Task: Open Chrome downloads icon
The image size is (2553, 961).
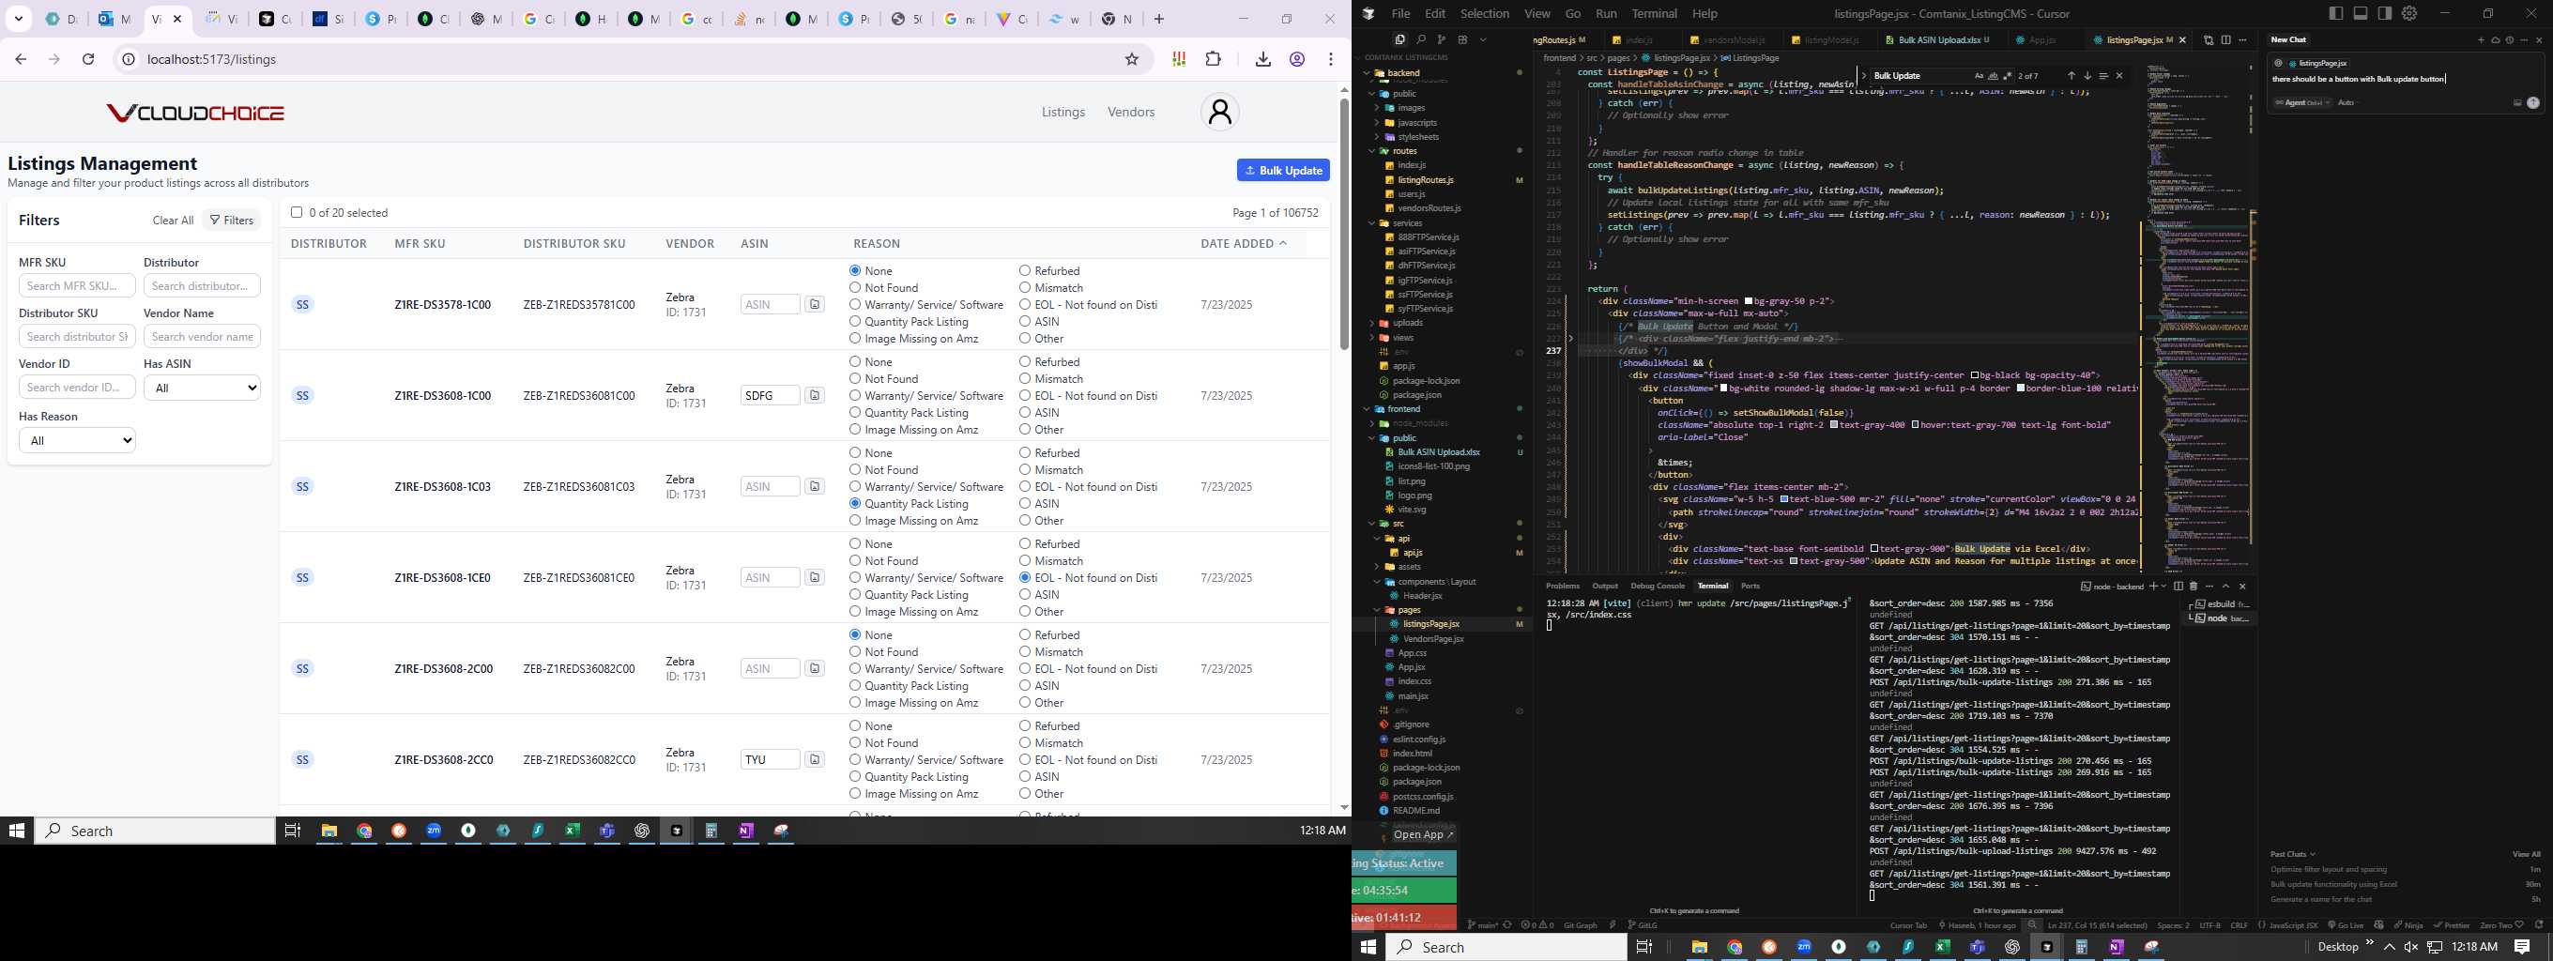Action: (x=1262, y=59)
